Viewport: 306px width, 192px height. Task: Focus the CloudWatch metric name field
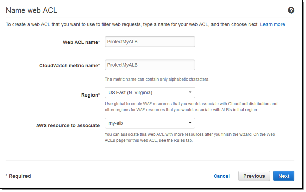coord(150,65)
